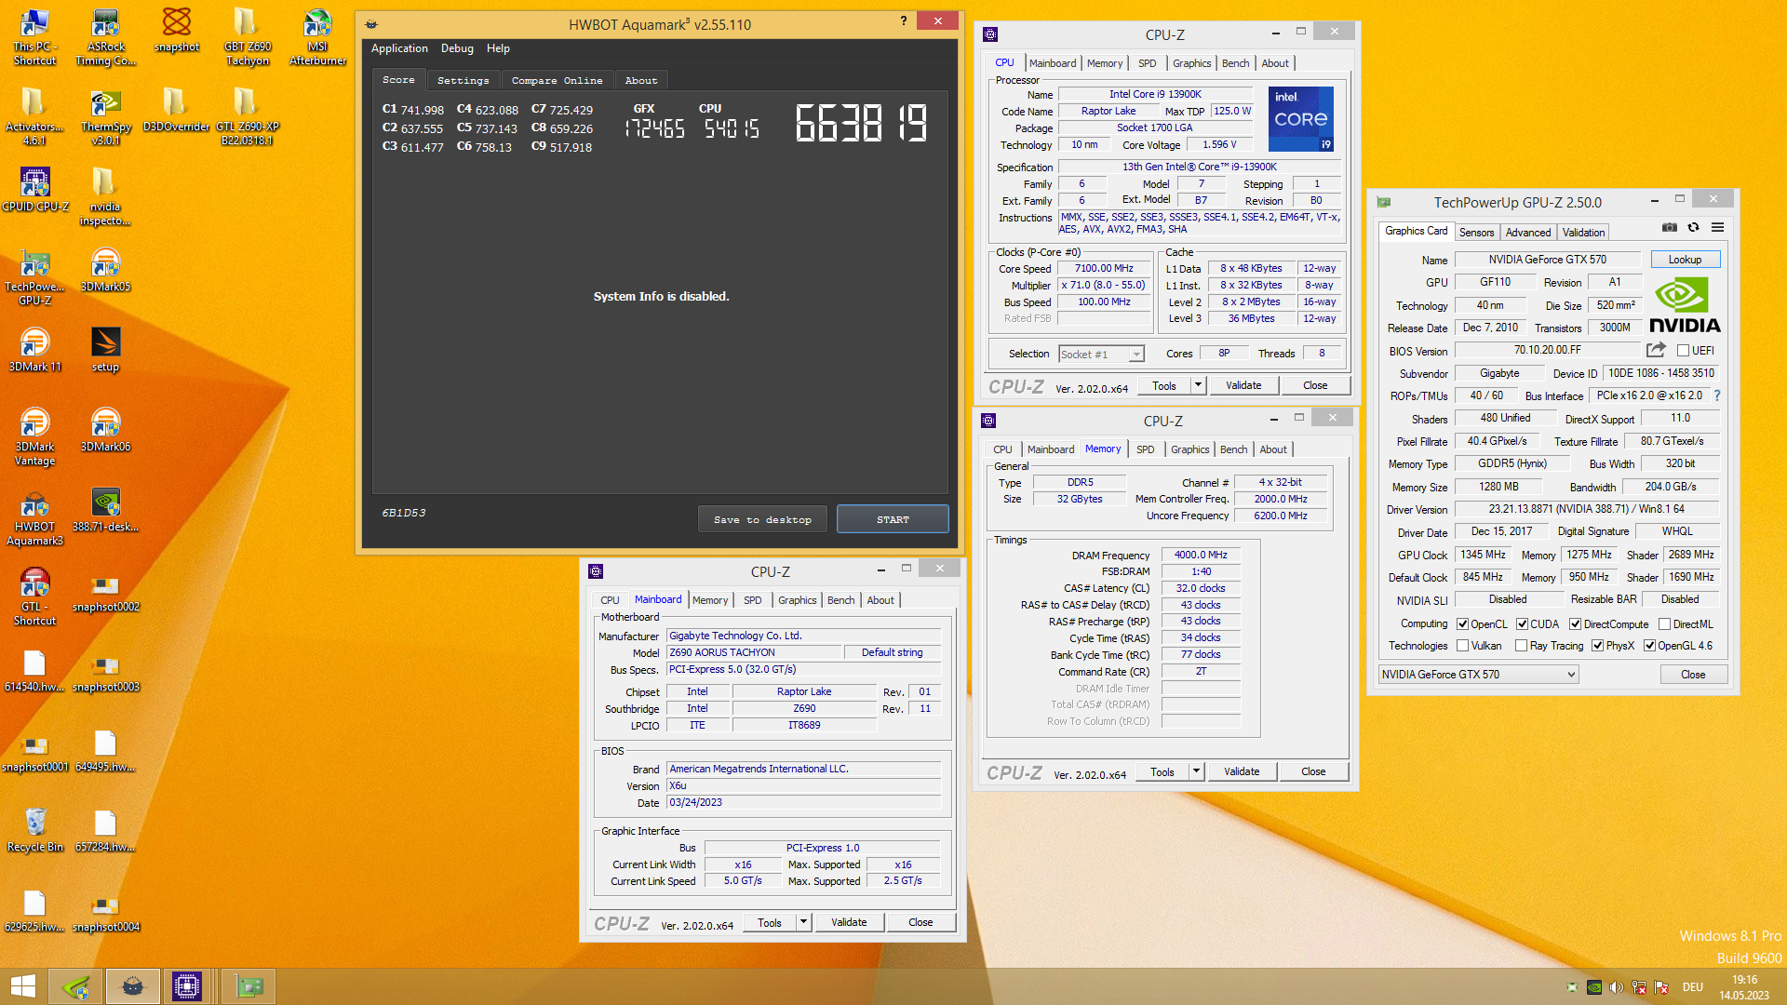Open GPU-Z hamburger menu icon

click(x=1717, y=227)
